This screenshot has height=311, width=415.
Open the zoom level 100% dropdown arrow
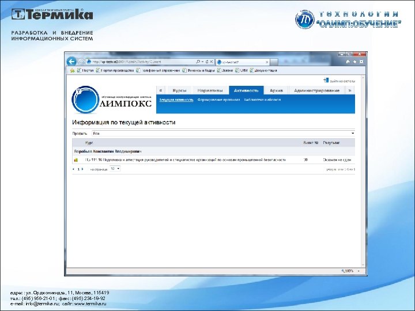359,271
